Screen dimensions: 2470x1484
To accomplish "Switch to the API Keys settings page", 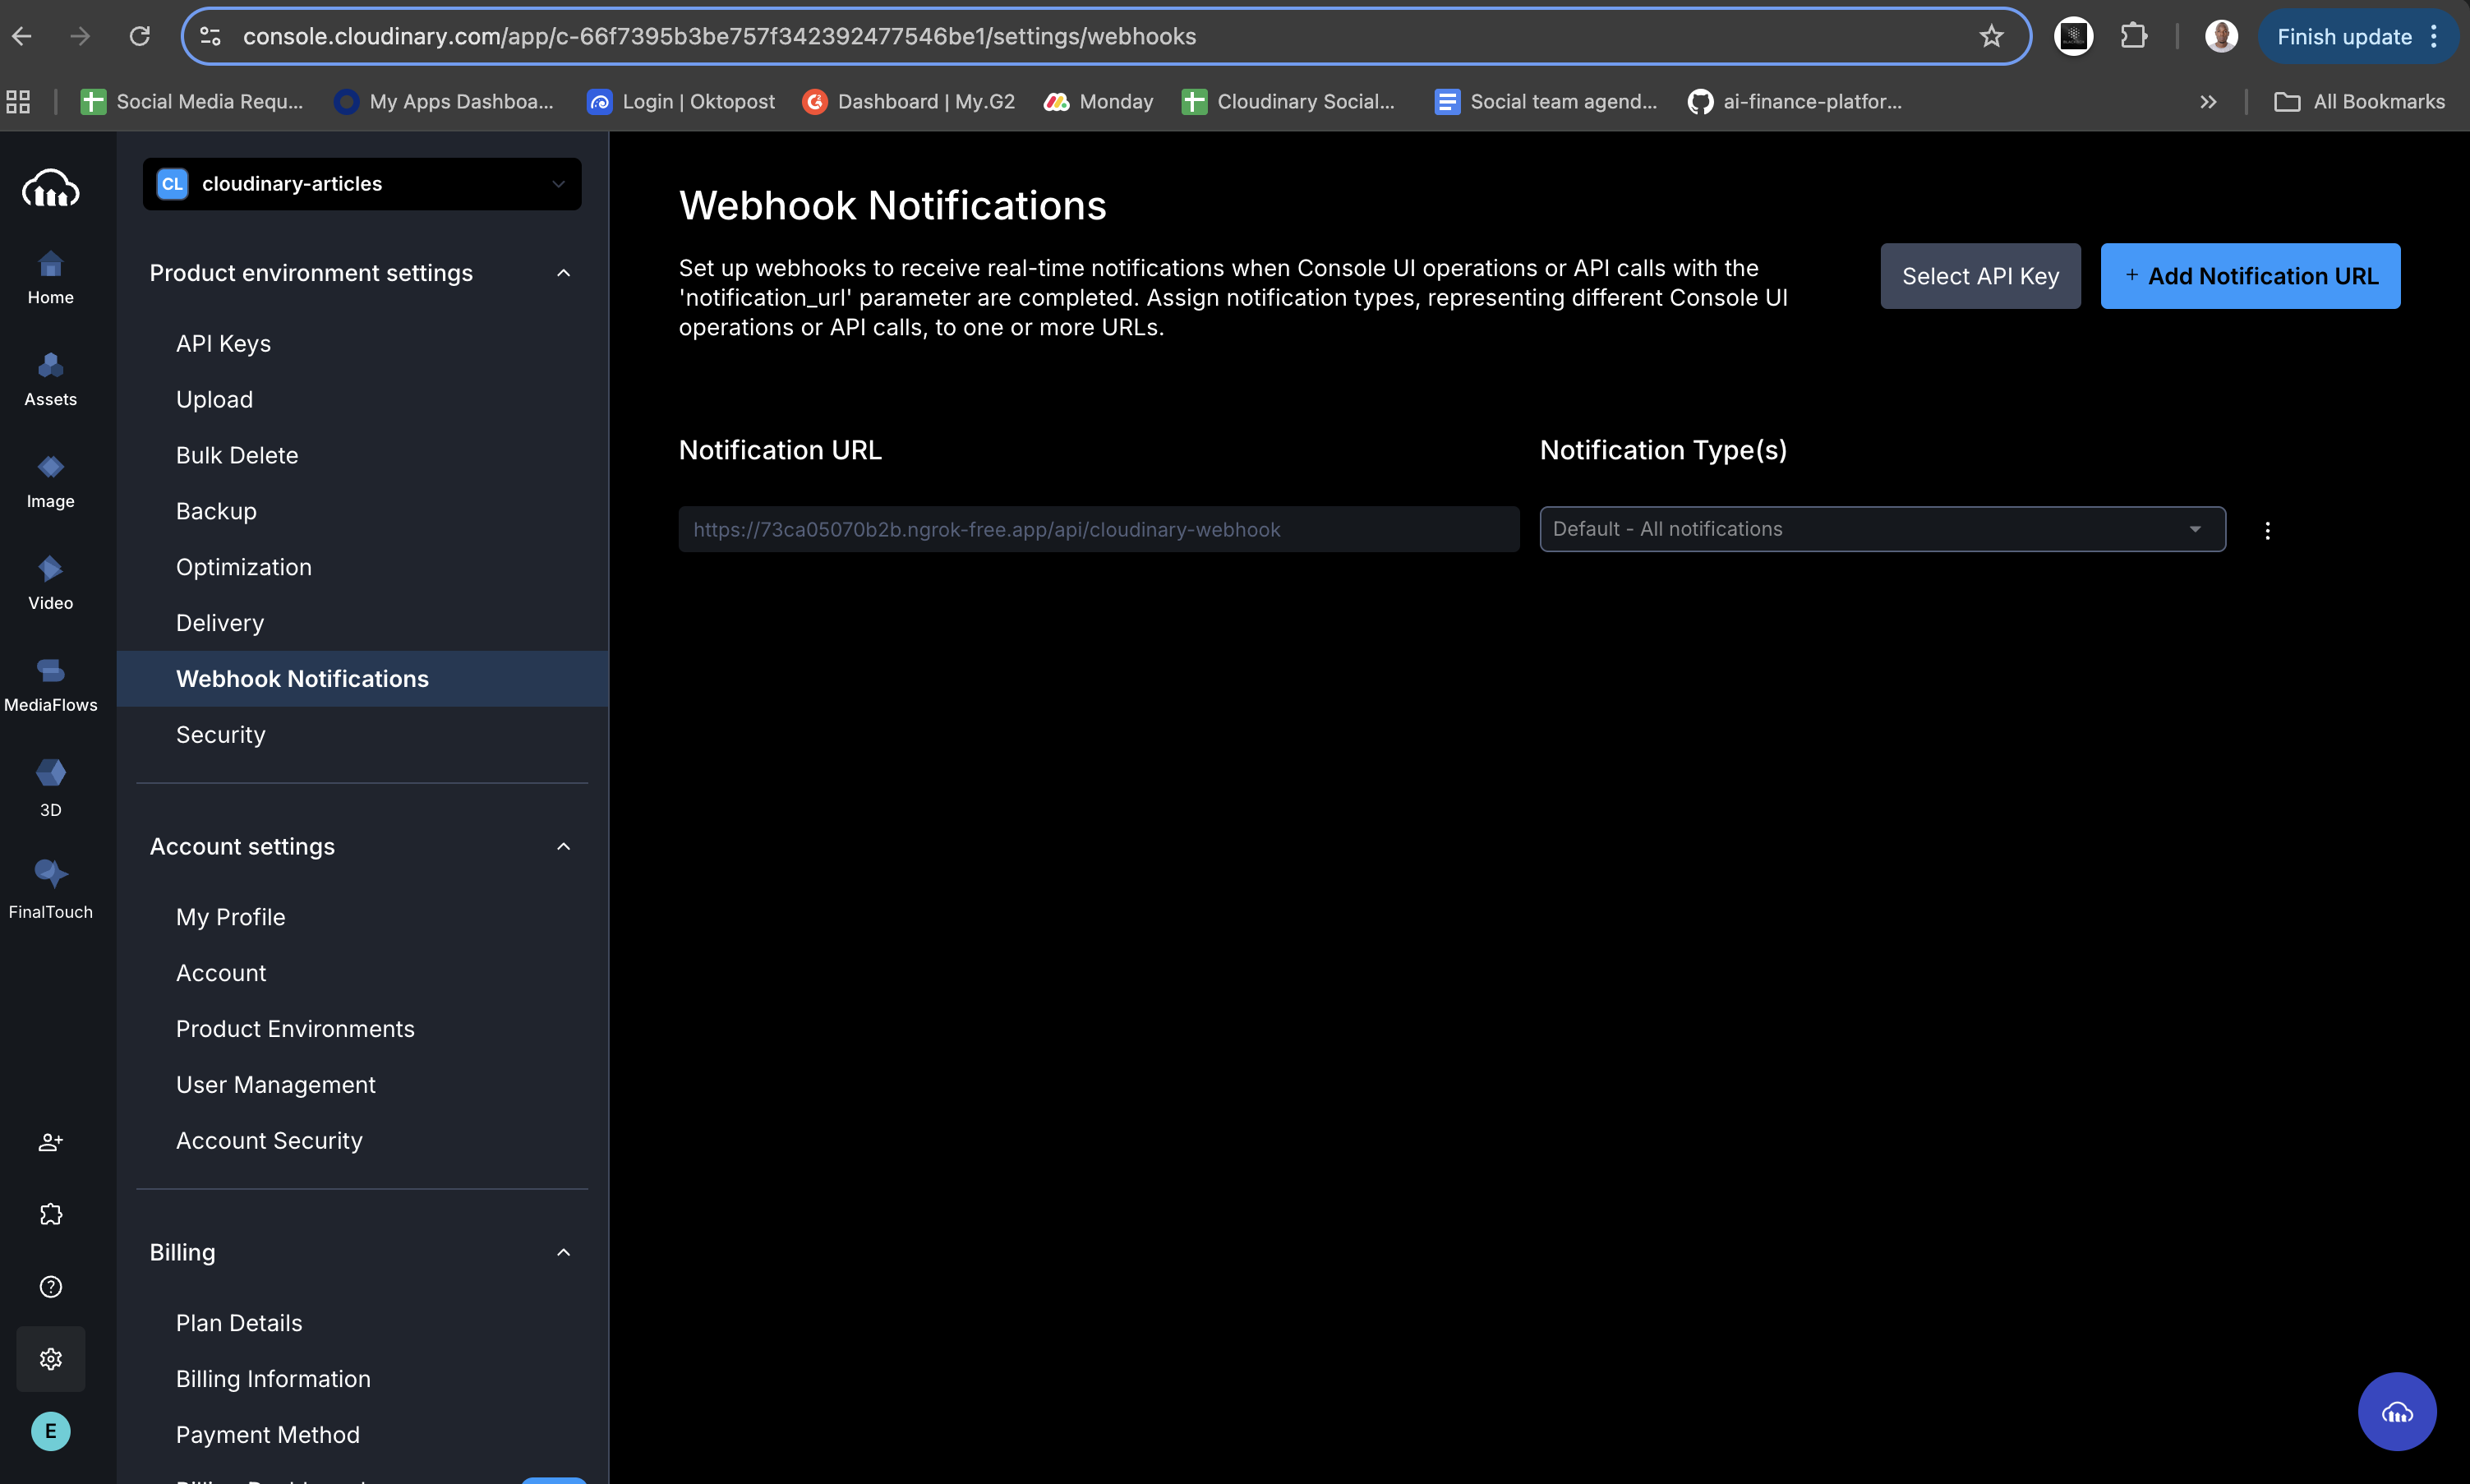I will coord(223,343).
